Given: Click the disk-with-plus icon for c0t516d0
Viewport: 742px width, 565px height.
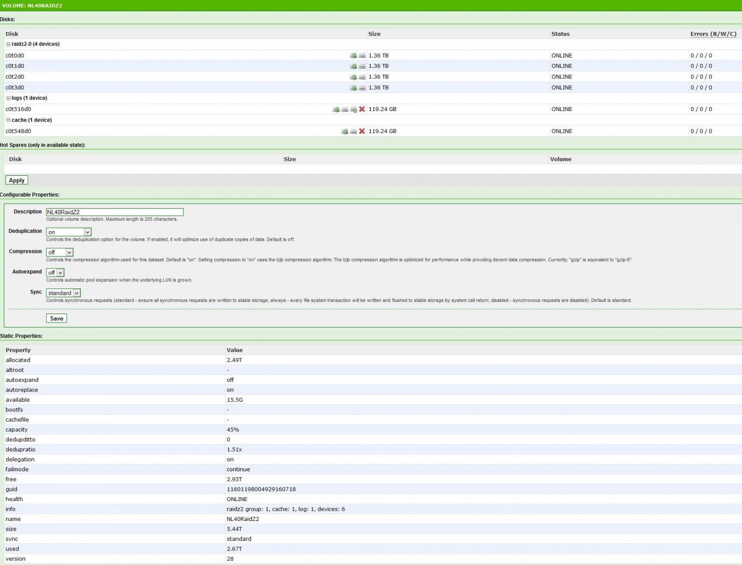Looking at the screenshot, I should 353,109.
